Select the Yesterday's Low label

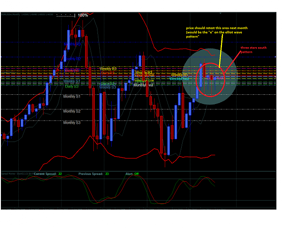(144, 80)
